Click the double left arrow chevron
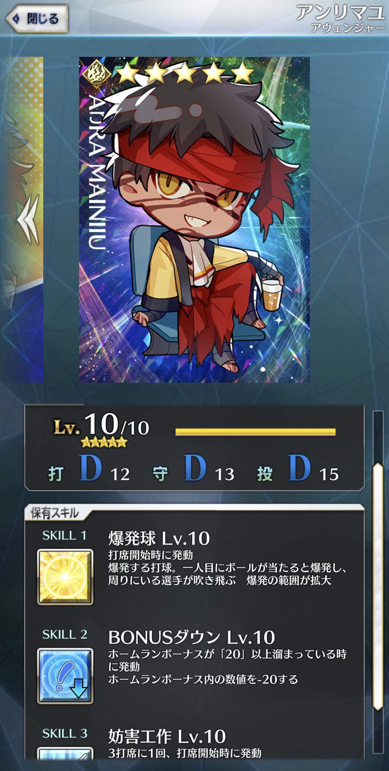Image resolution: width=389 pixels, height=771 pixels. [x=28, y=220]
